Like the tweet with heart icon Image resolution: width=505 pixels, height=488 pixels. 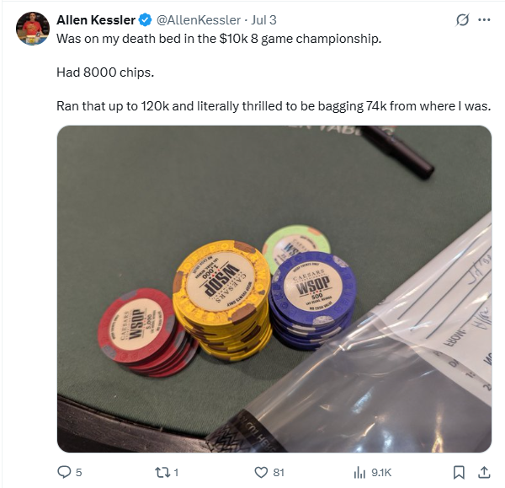coord(261,473)
